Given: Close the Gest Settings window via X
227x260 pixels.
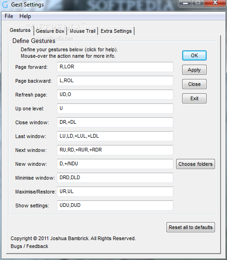Looking at the screenshot, I should pos(215,3).
